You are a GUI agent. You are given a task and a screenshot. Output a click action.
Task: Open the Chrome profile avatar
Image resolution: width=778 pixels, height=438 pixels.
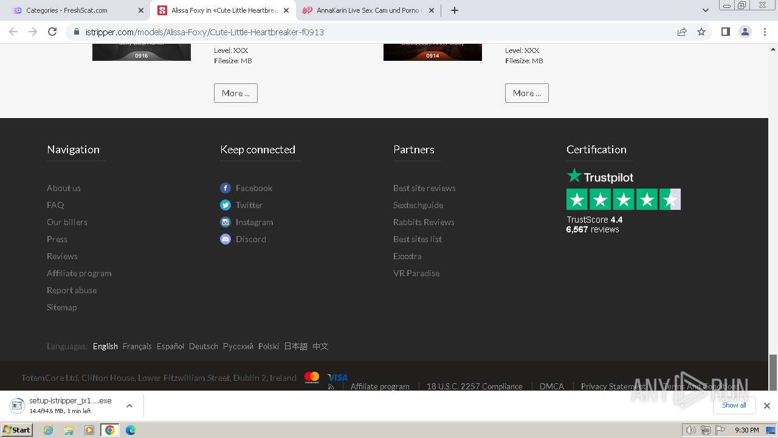[x=745, y=32]
